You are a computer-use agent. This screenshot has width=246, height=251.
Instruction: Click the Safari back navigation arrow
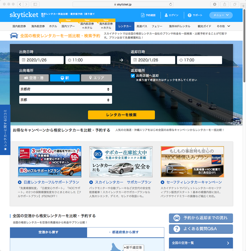tap(20, 4)
